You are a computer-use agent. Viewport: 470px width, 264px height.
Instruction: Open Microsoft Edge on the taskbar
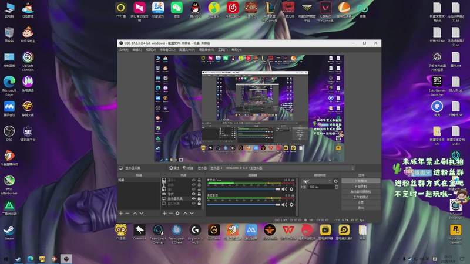(x=31, y=259)
